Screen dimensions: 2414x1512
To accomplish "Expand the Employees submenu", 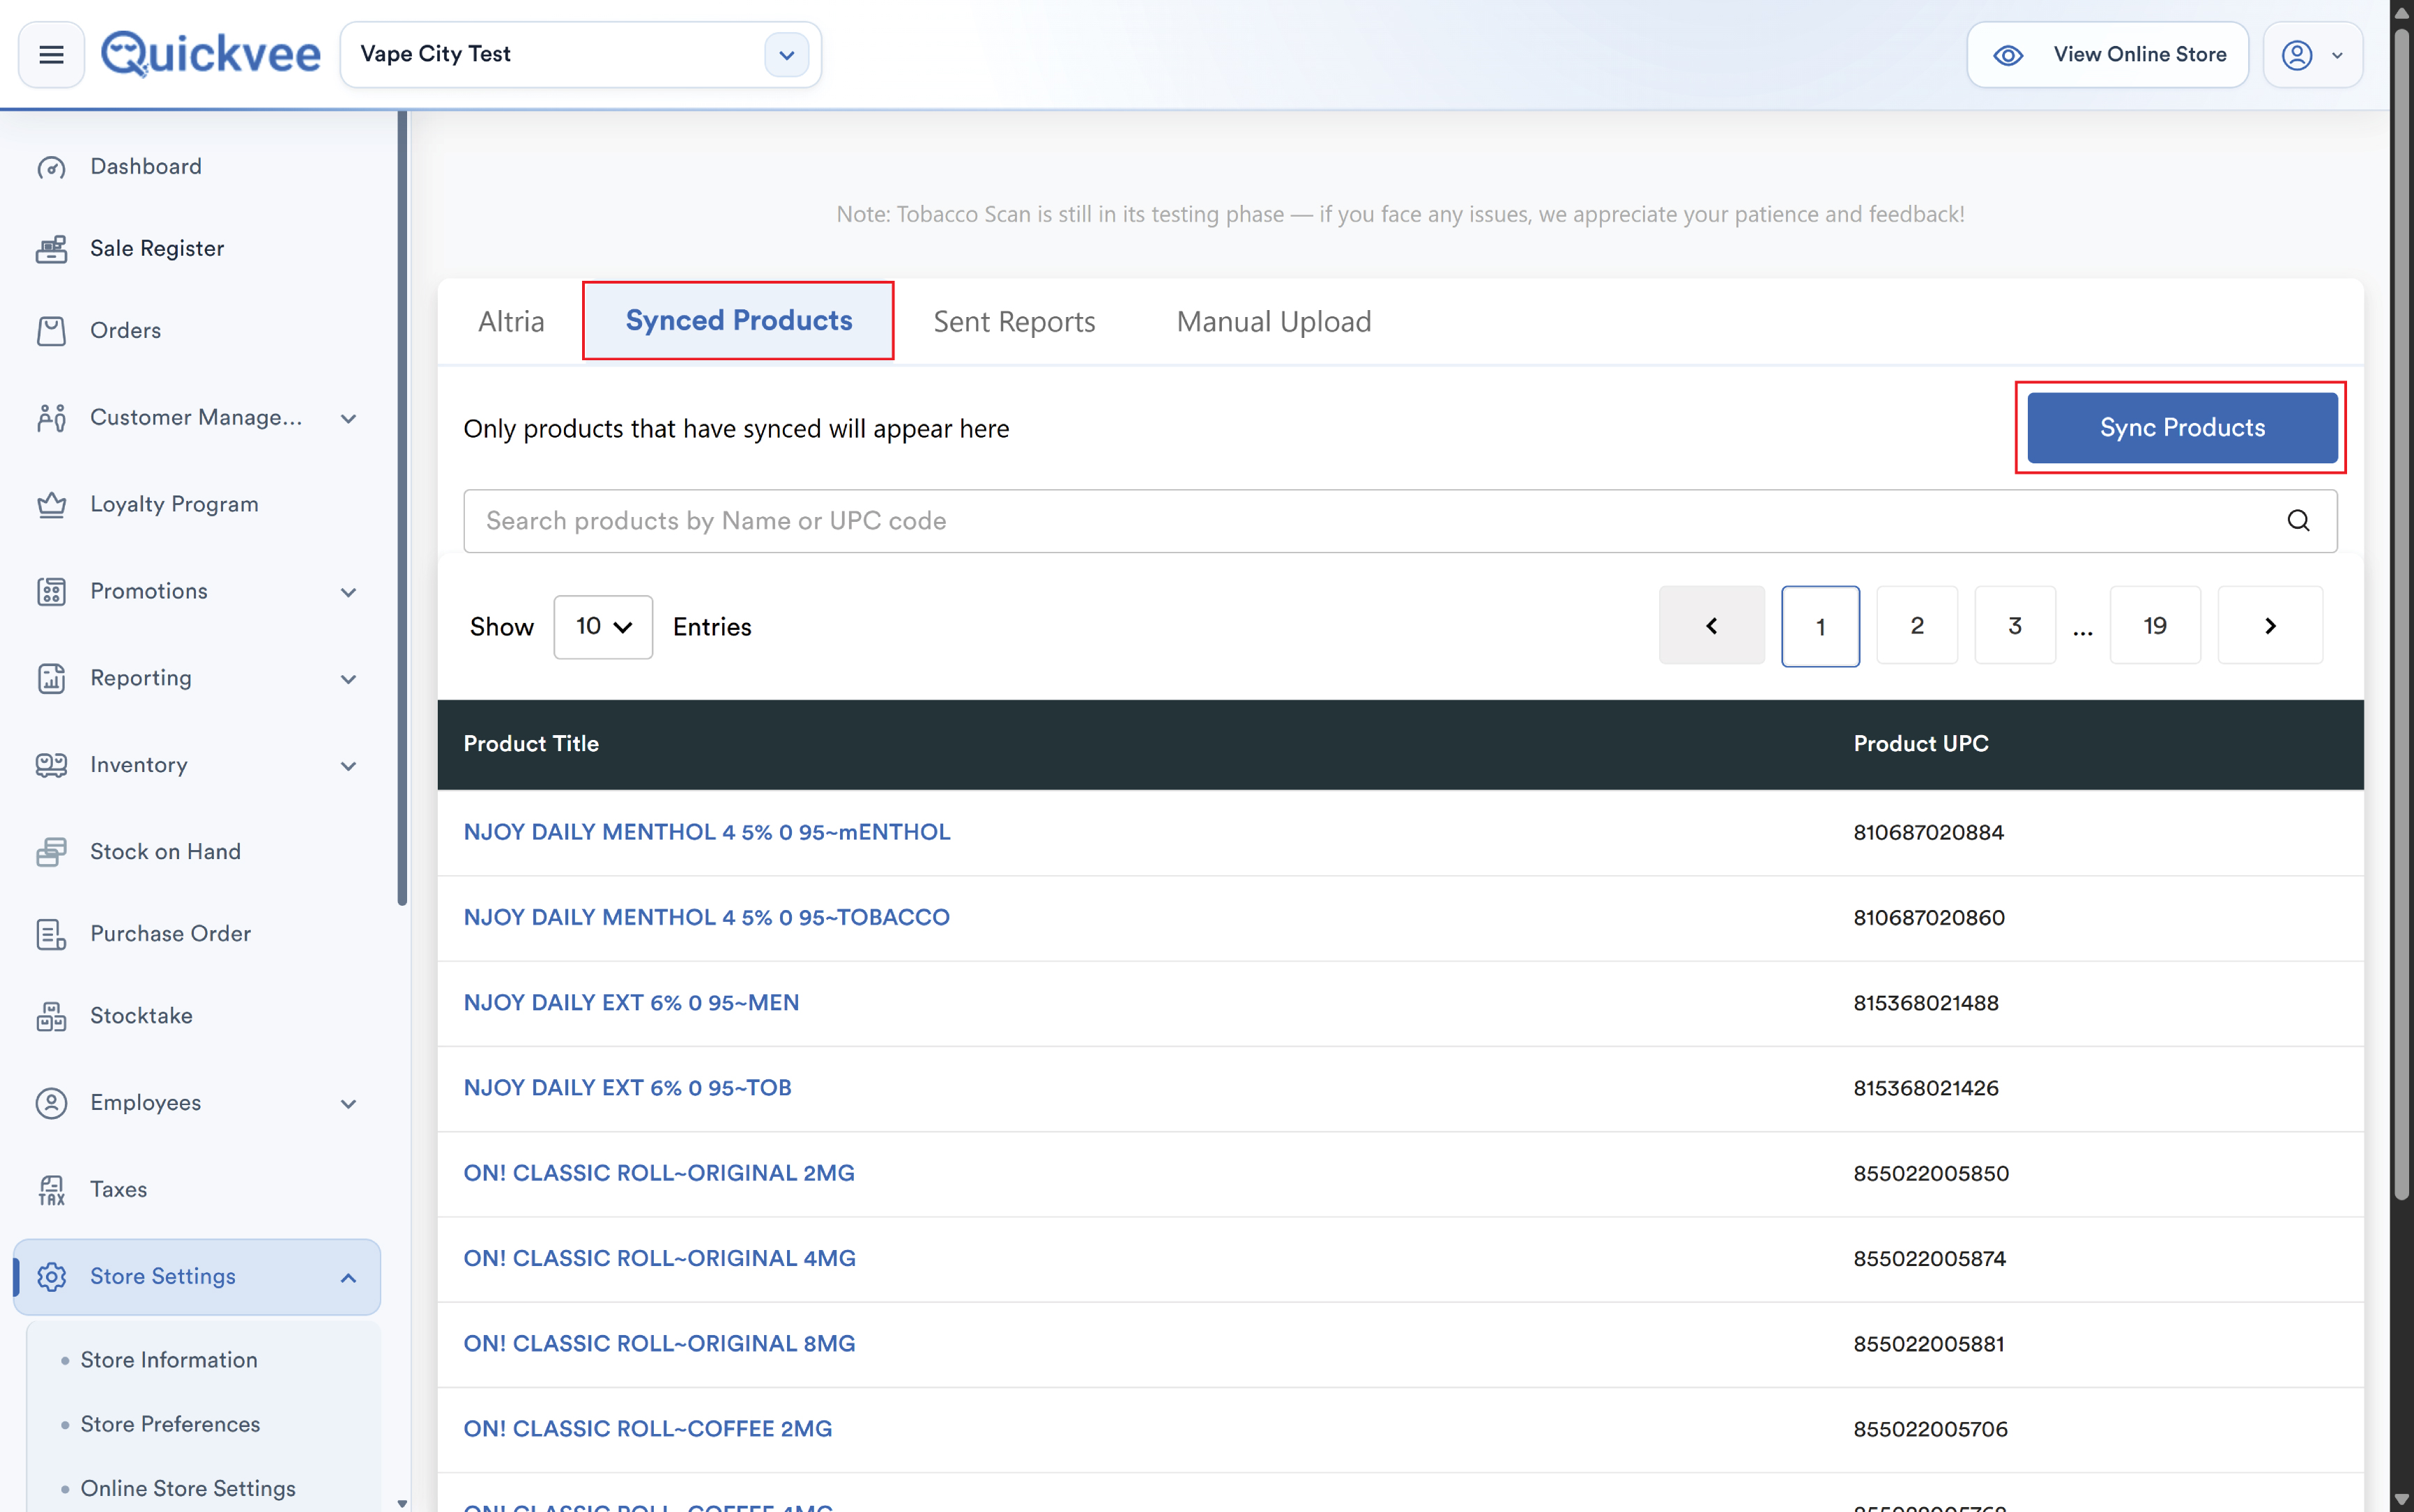I will tap(348, 1104).
